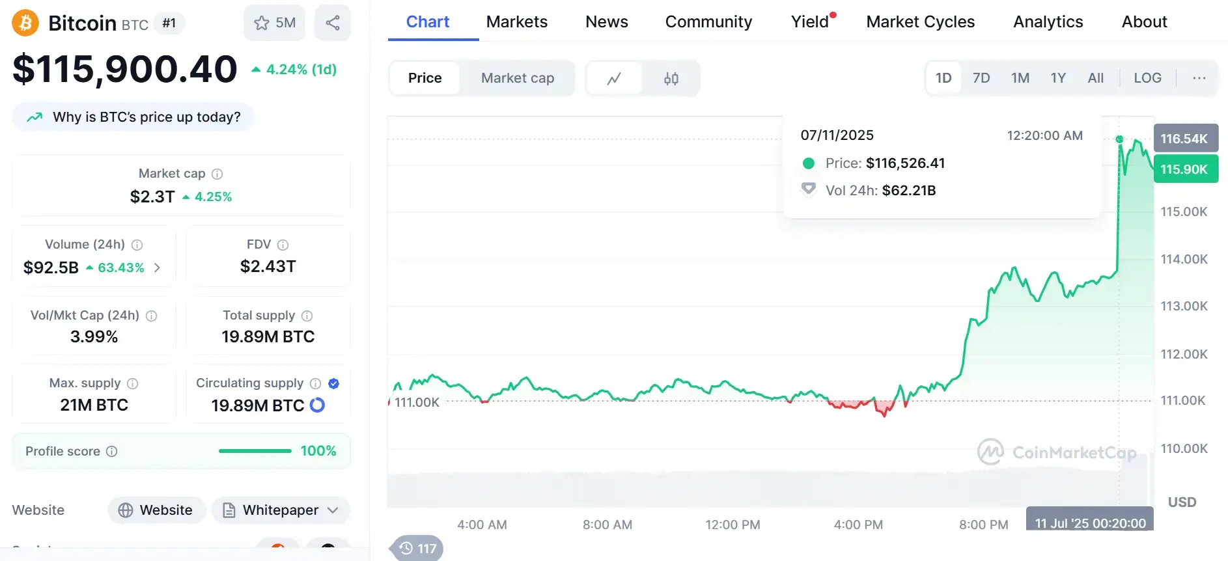Set chart range to 7D
The width and height of the screenshot is (1228, 561).
(981, 78)
